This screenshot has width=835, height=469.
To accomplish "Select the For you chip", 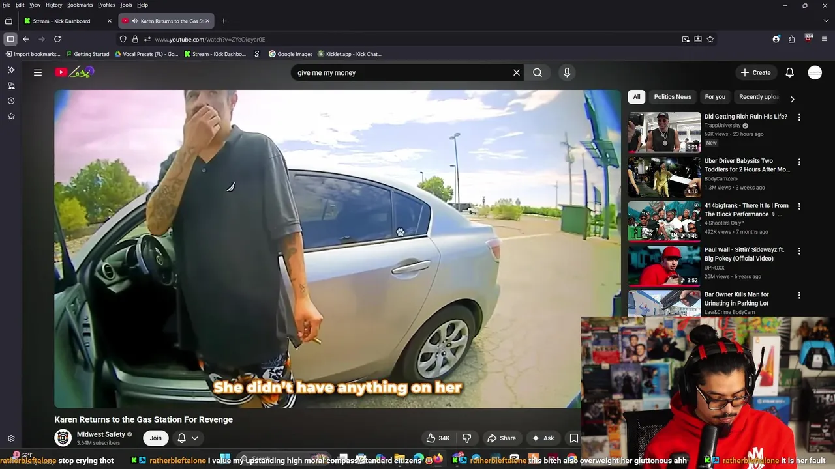I will point(715,96).
